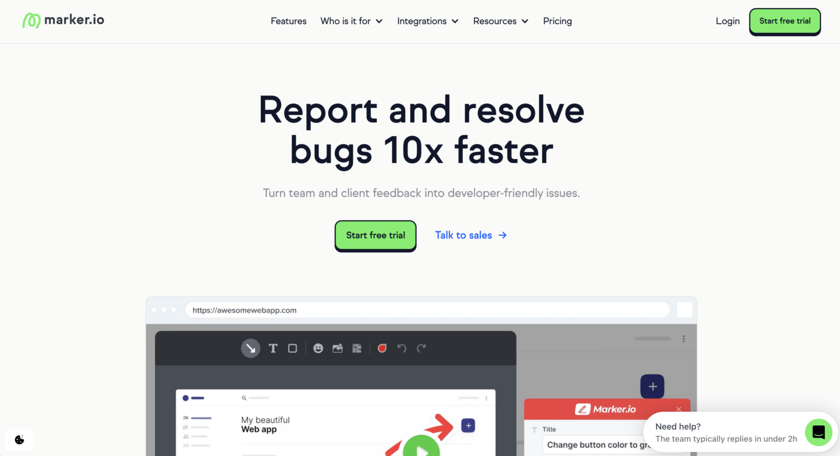840x456 pixels.
Task: Expand the Resources dropdown menu
Action: pos(501,21)
